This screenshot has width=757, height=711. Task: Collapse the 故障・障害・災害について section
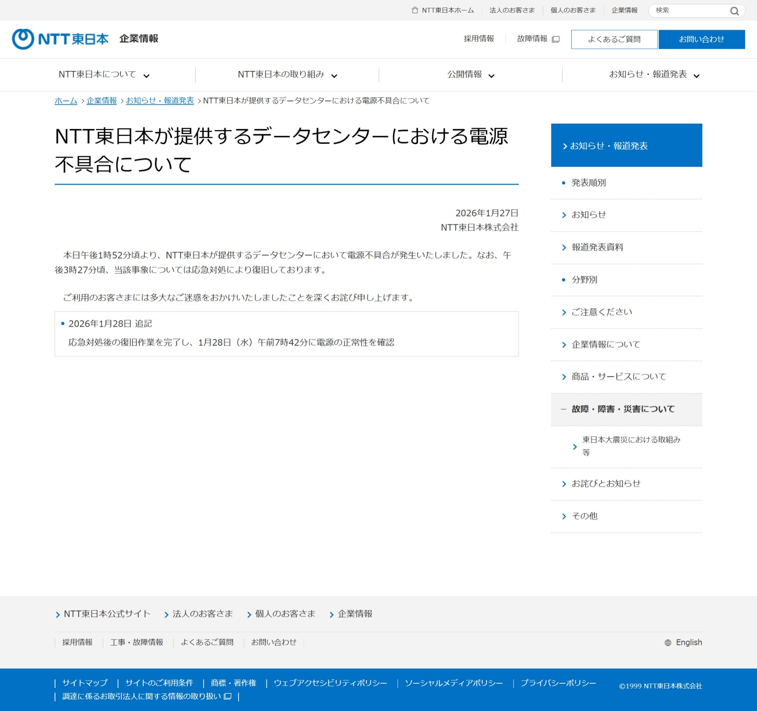(x=563, y=409)
